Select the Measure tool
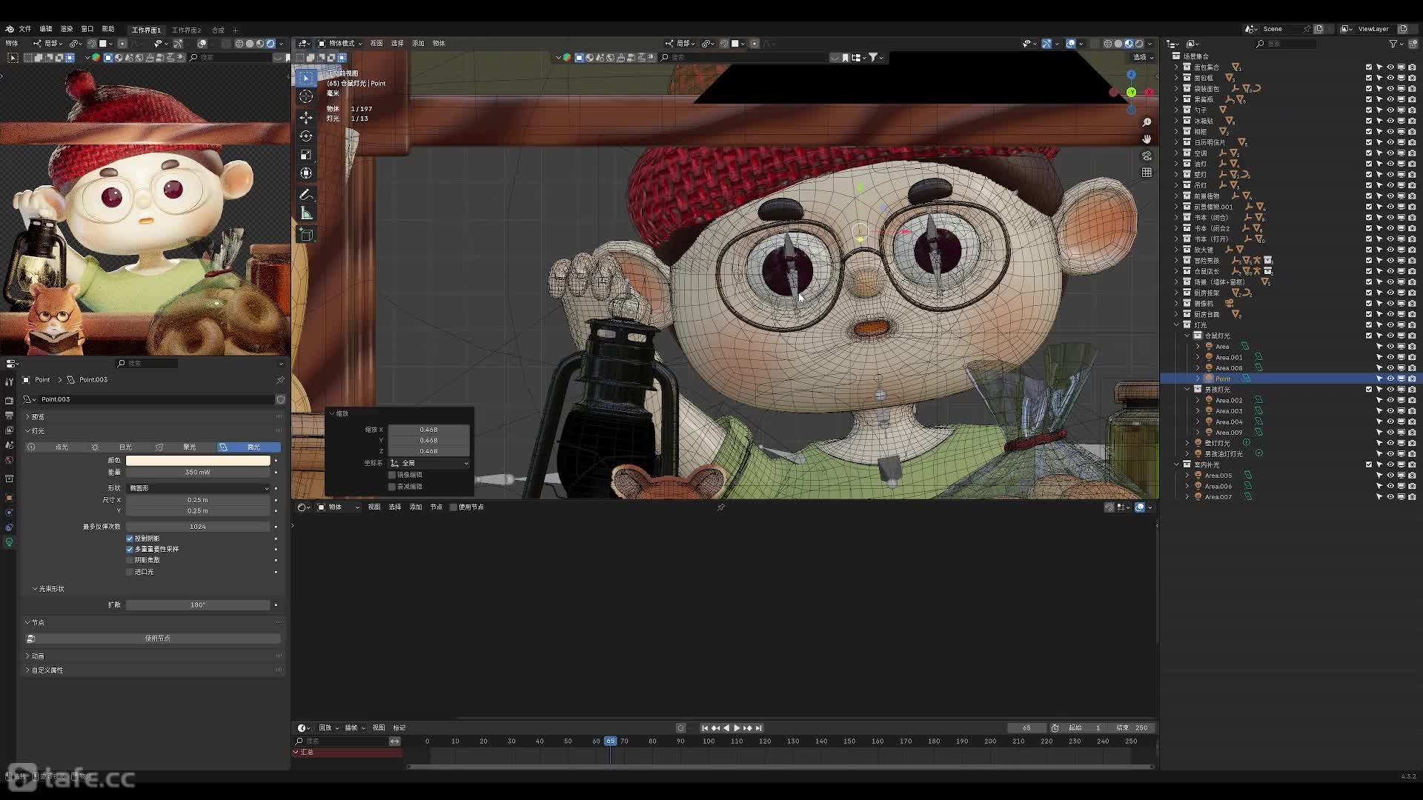The width and height of the screenshot is (1423, 800). [305, 213]
